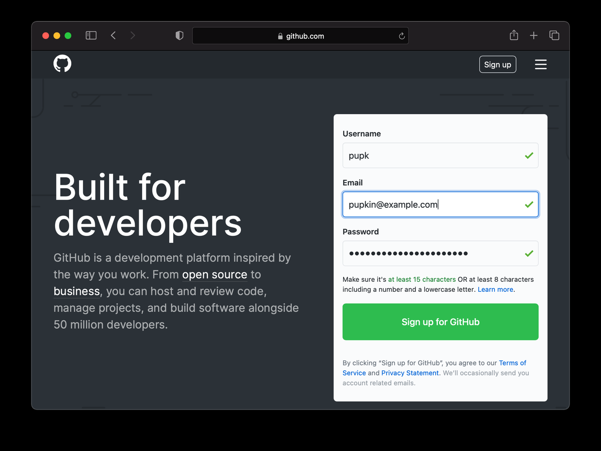Reload the page with the refresh icon

tap(401, 36)
